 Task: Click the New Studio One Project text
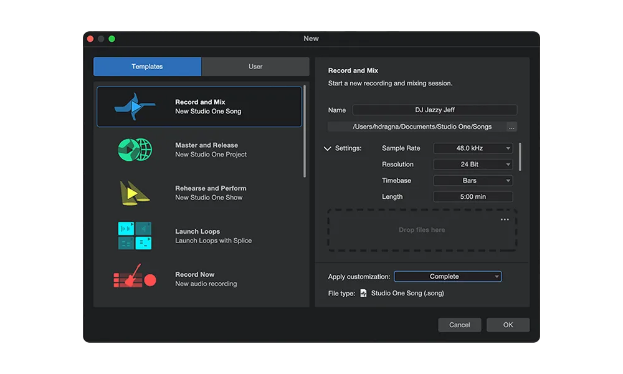pyautogui.click(x=211, y=155)
